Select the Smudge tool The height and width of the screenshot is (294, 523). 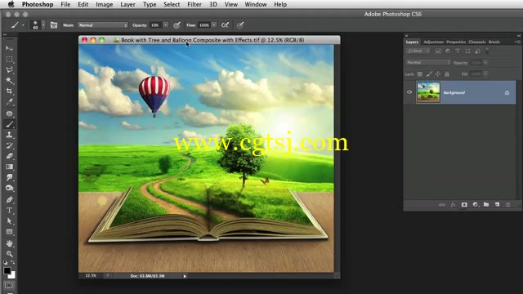coord(9,177)
